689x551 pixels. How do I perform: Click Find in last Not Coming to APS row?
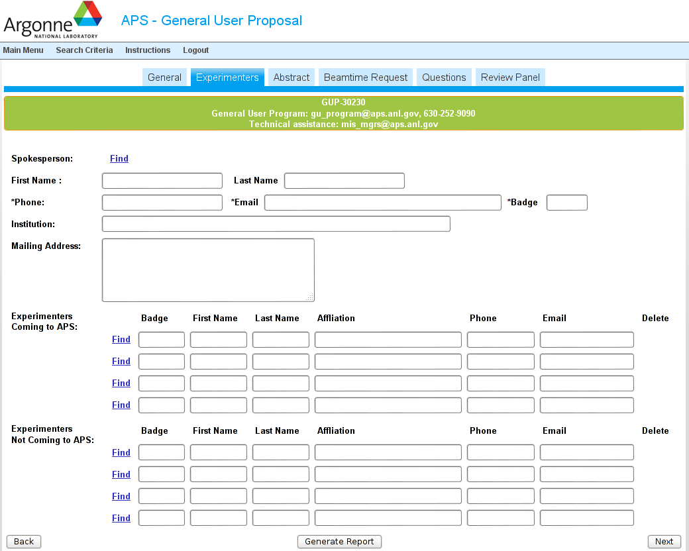click(121, 519)
